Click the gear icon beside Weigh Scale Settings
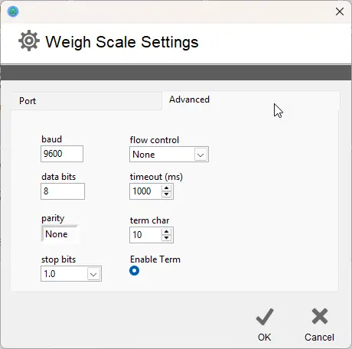 [29, 41]
